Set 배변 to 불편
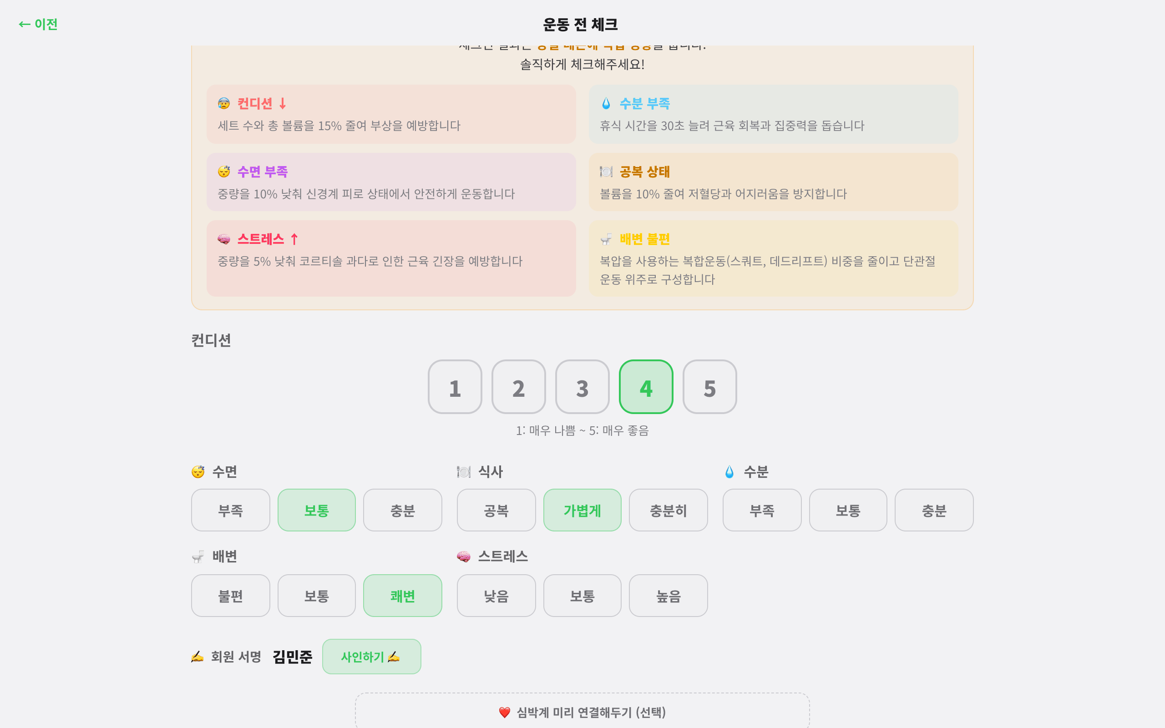Screen dimensions: 1165x728 pos(231,596)
